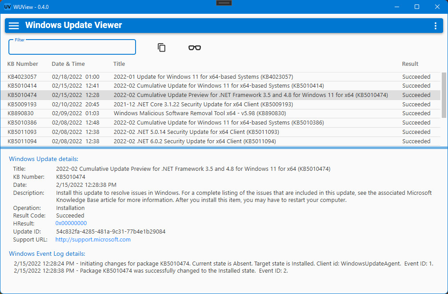Click the update list vertical scrollbar thumb
448x294 pixels.
pyautogui.click(x=444, y=95)
